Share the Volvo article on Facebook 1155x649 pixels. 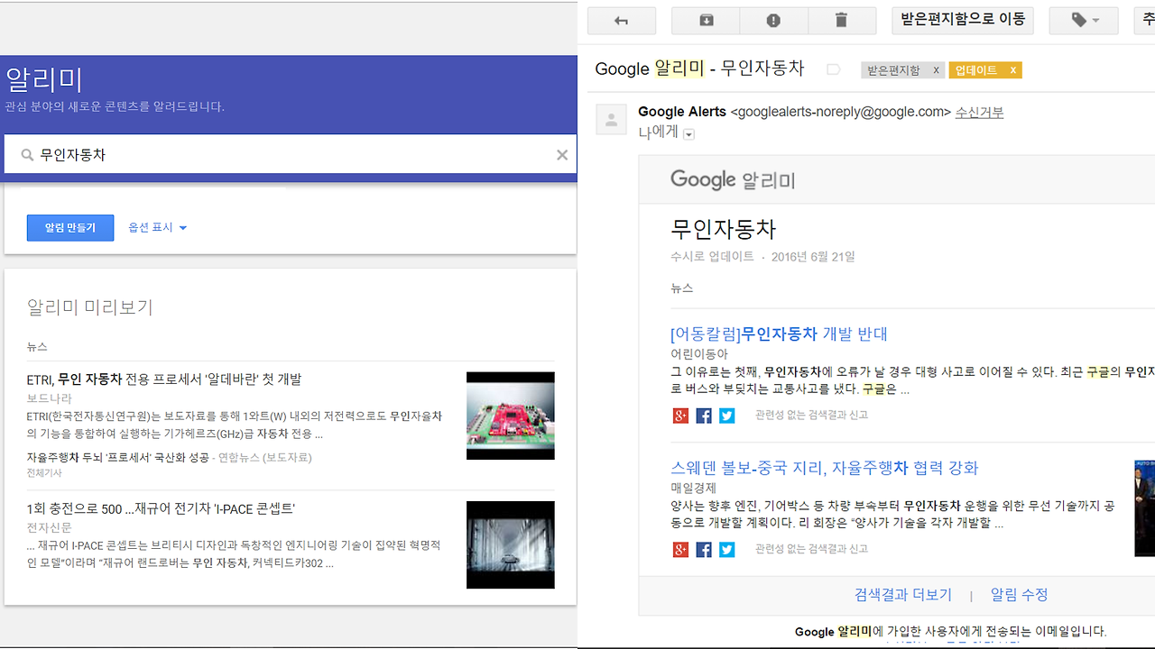(703, 549)
